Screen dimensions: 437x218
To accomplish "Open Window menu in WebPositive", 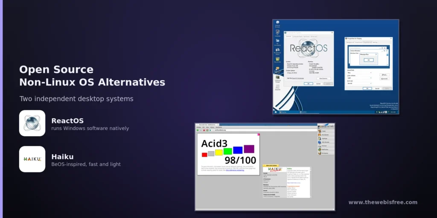I will [199, 127].
